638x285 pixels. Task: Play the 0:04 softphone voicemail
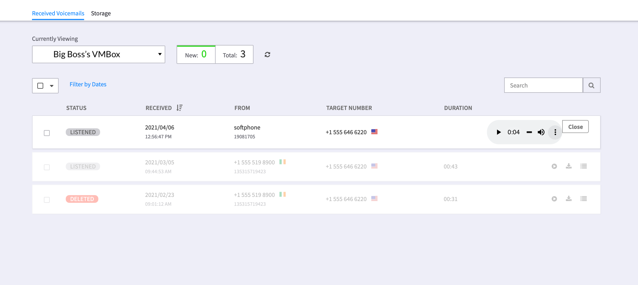[x=498, y=132]
